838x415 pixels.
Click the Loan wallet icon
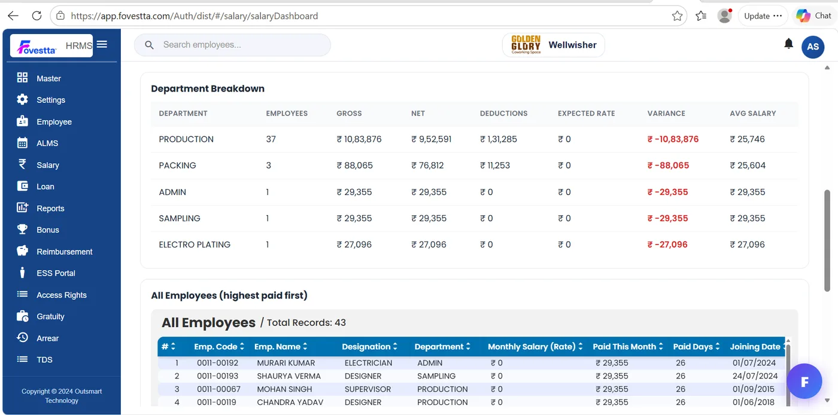click(x=22, y=186)
